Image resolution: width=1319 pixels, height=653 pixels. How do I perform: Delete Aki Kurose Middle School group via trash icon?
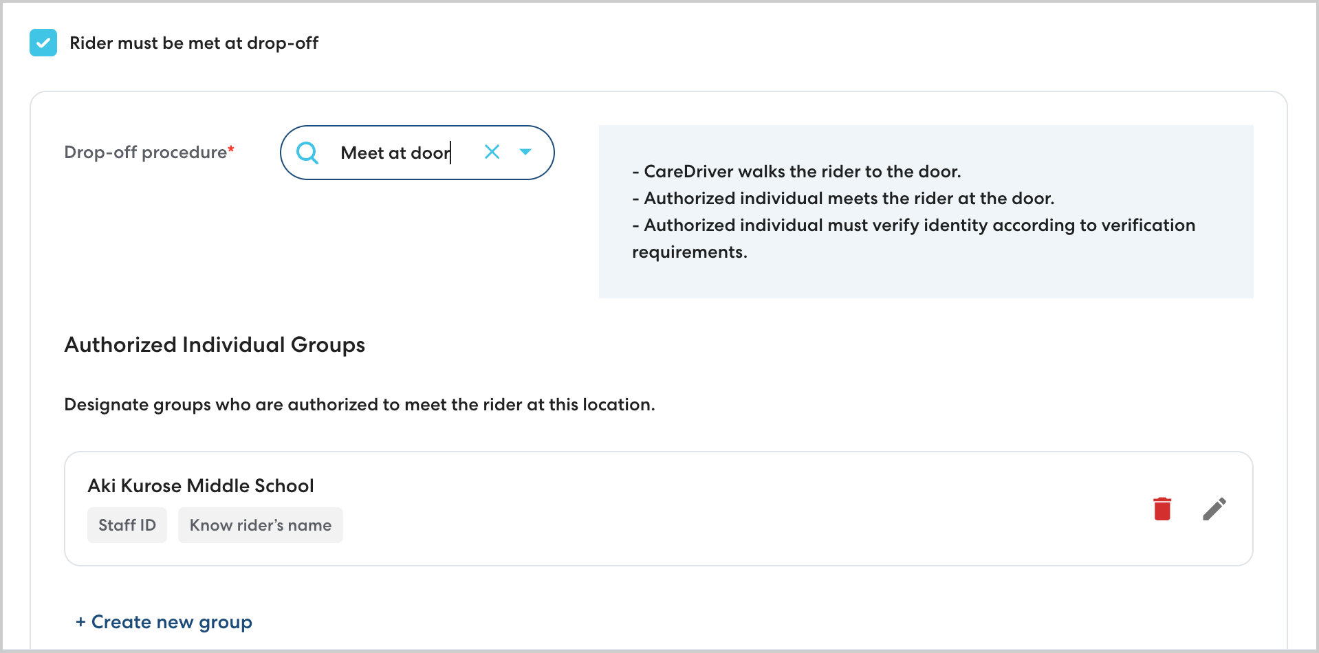click(x=1162, y=509)
